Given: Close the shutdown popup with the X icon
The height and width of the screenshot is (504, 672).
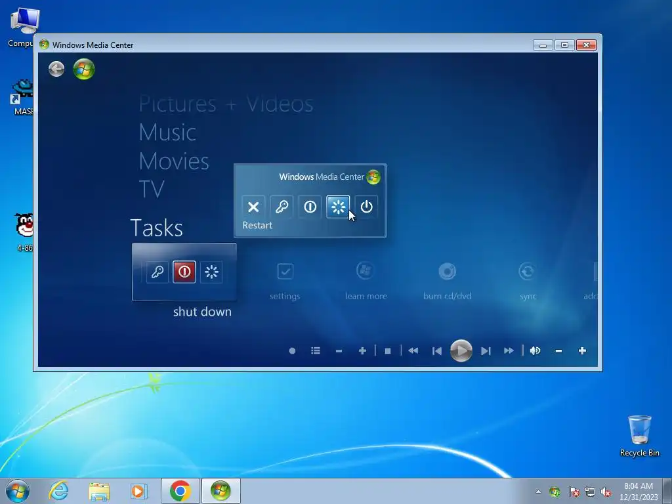Looking at the screenshot, I should [x=253, y=207].
